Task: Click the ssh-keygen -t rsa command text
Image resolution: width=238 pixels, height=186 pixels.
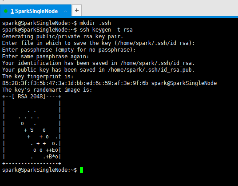Action: click(106, 30)
